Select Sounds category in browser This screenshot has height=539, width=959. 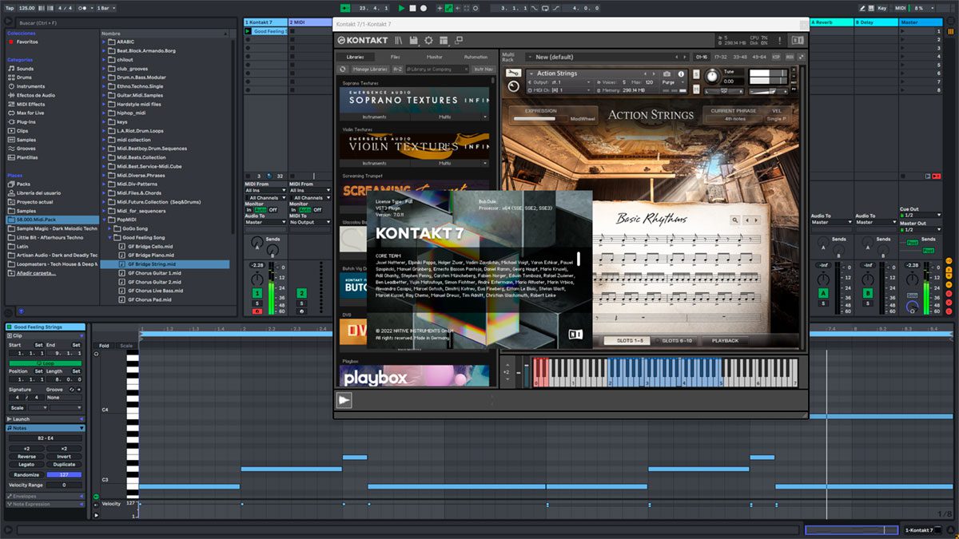[21, 69]
